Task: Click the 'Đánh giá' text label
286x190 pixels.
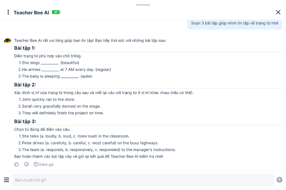Action: click(46, 165)
